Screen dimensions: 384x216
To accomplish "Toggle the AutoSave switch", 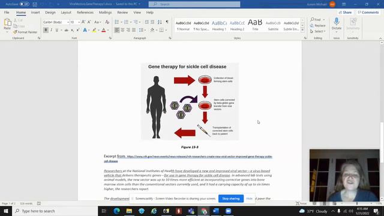I will (24, 4).
